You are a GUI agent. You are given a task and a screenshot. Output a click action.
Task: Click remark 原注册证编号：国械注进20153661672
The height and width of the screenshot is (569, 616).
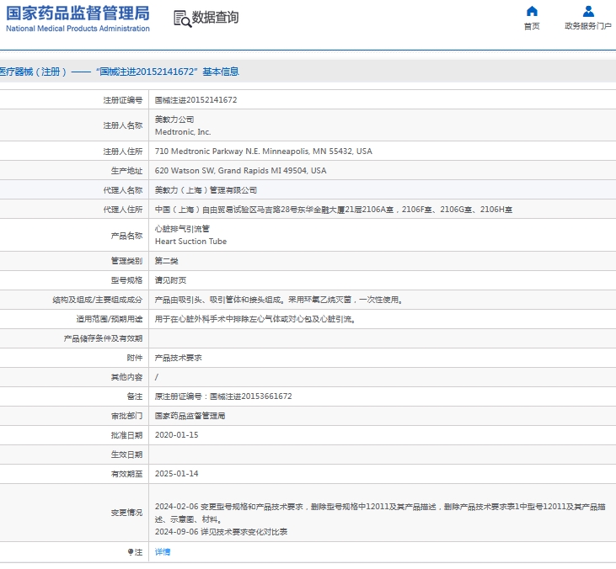(223, 396)
